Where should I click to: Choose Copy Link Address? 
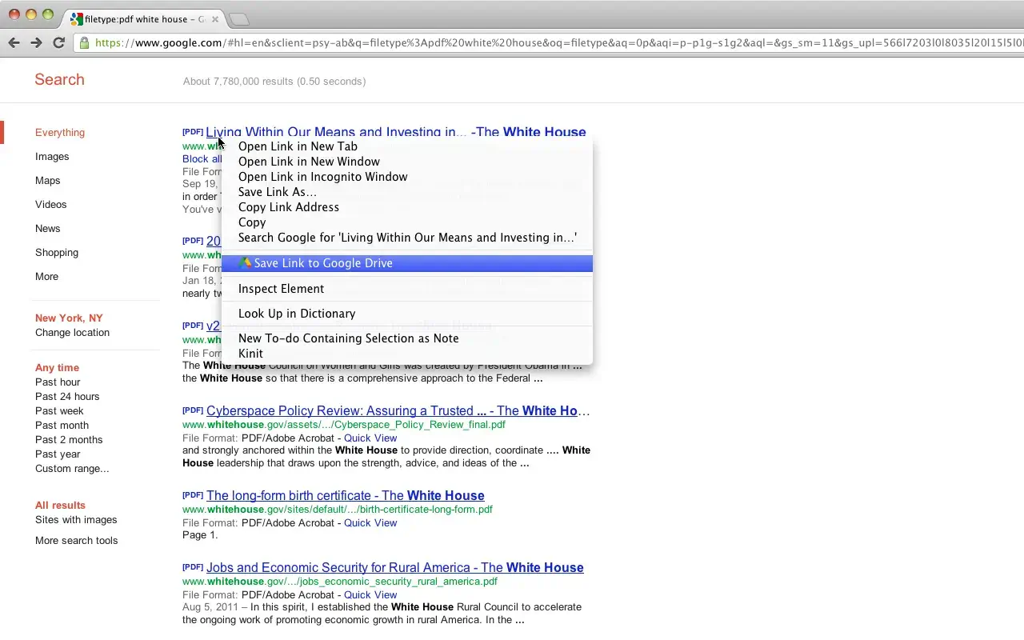click(289, 207)
